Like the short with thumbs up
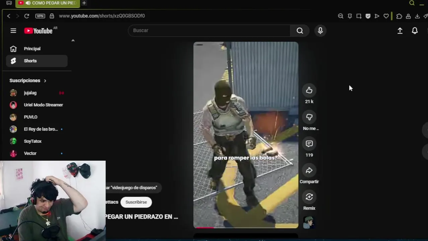Screen dimensions: 428x241 pos(309,90)
